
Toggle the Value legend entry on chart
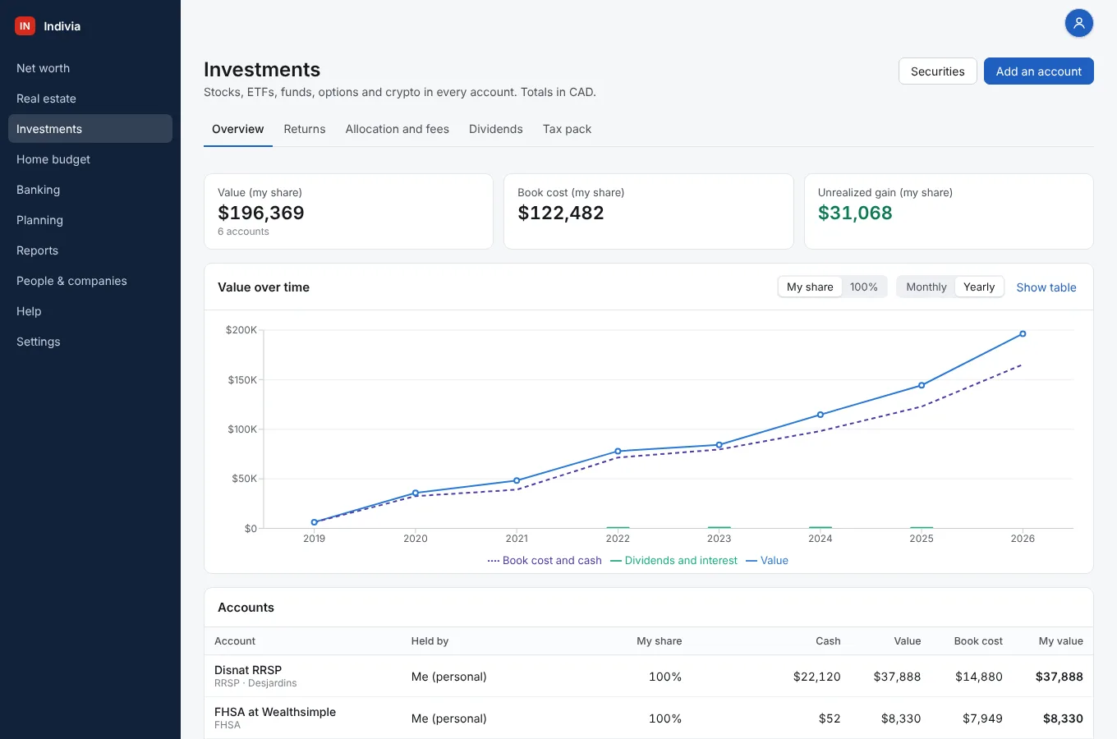click(767, 561)
